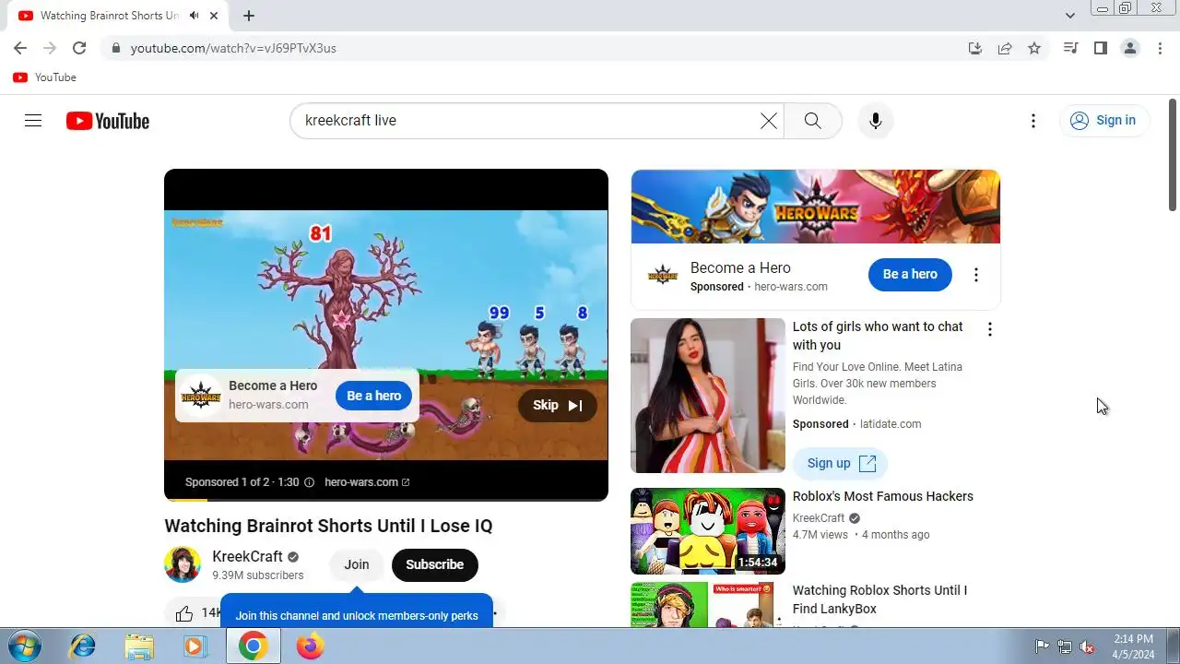Viewport: 1180px width, 664px height.
Task: Open the KreekCraft channel name link
Action: click(x=247, y=557)
